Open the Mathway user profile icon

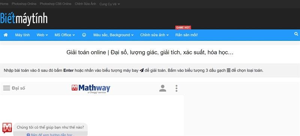pos(163,88)
